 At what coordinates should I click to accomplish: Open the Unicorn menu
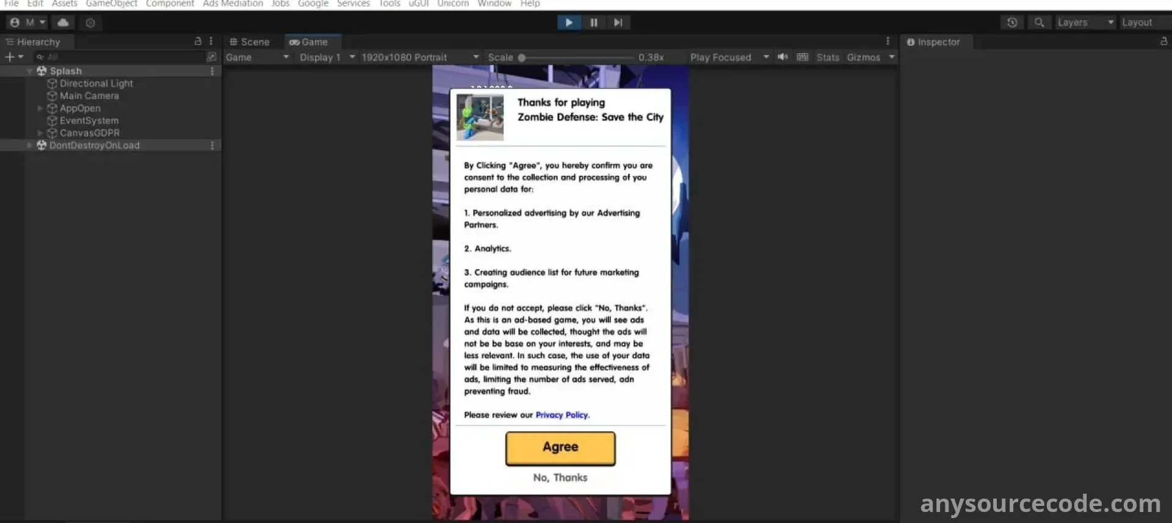click(453, 4)
